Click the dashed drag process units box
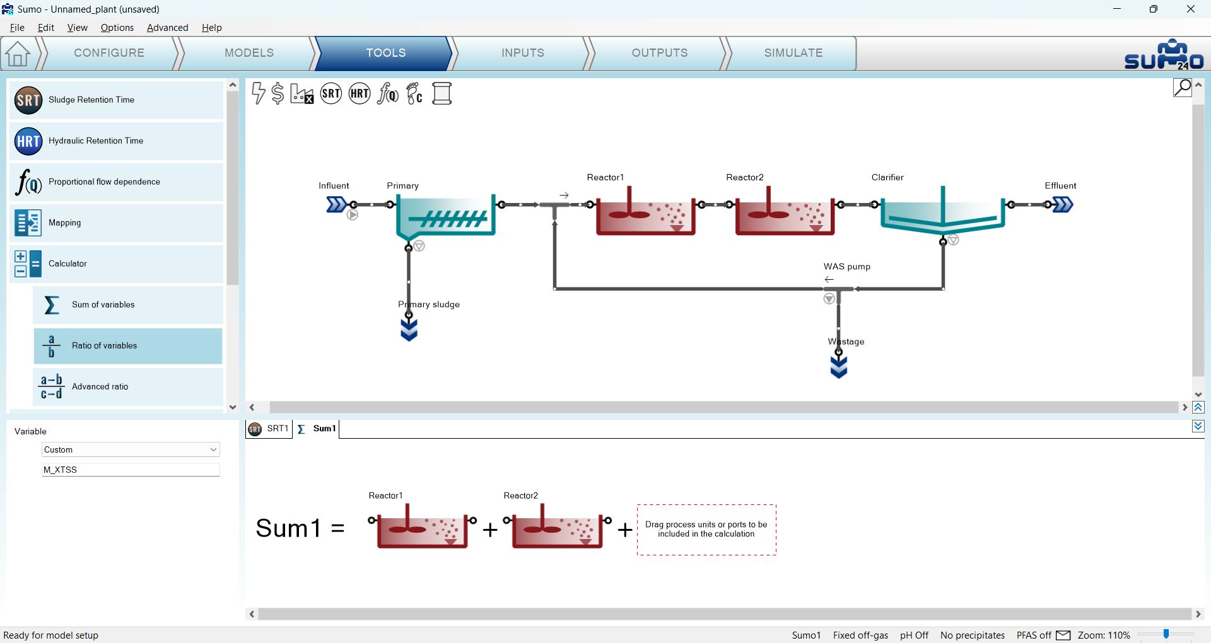The width and height of the screenshot is (1211, 643). click(706, 530)
